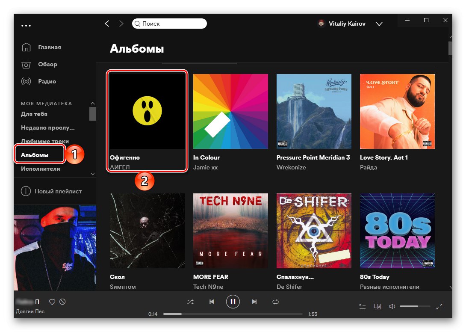
Task: Open artist АИГЕЛ link
Action: tap(120, 167)
